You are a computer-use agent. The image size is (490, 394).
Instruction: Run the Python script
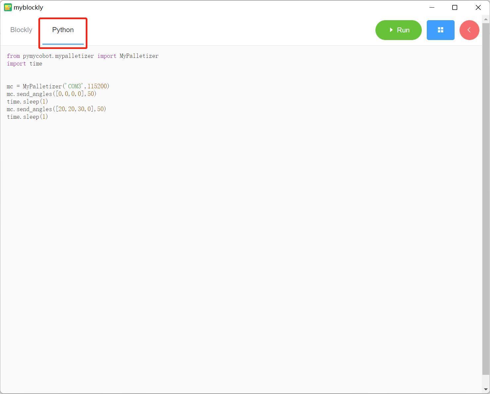click(398, 30)
